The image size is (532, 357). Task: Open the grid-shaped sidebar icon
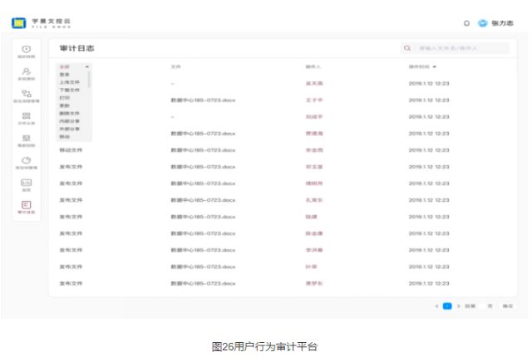(x=26, y=116)
